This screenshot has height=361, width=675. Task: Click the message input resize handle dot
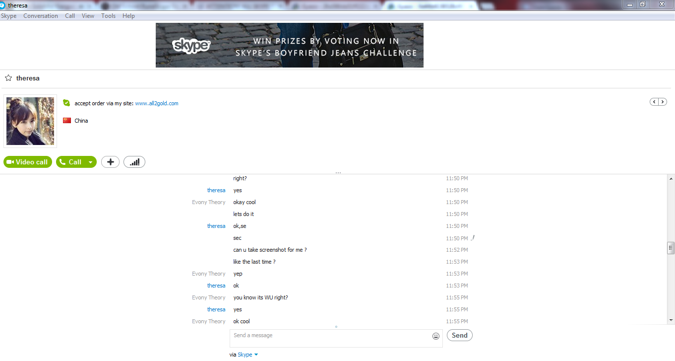point(336,327)
